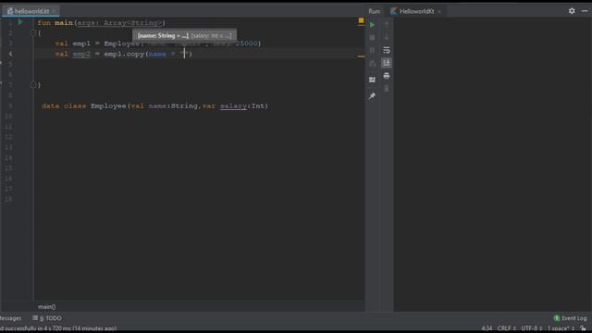
Task: Toggle the Soft-wrap output icon
Action: point(387,50)
